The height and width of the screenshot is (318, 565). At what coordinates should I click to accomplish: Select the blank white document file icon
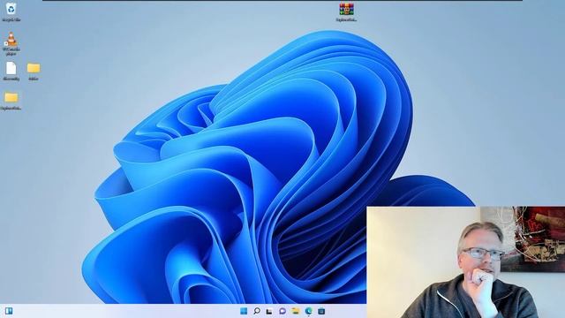11,71
